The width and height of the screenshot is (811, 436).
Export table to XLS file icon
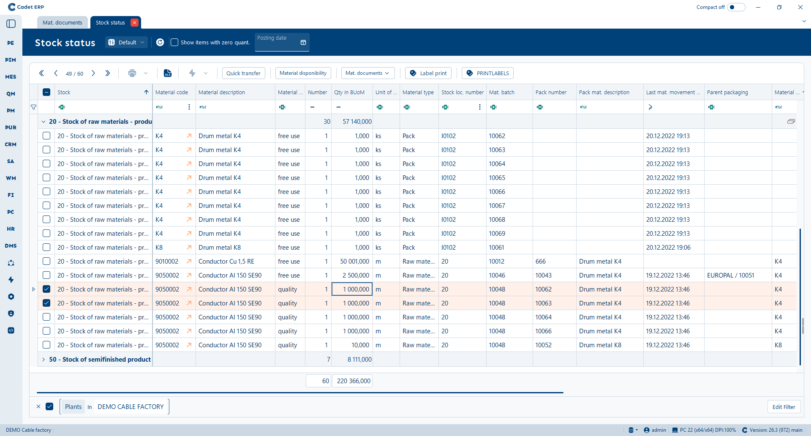click(x=168, y=73)
